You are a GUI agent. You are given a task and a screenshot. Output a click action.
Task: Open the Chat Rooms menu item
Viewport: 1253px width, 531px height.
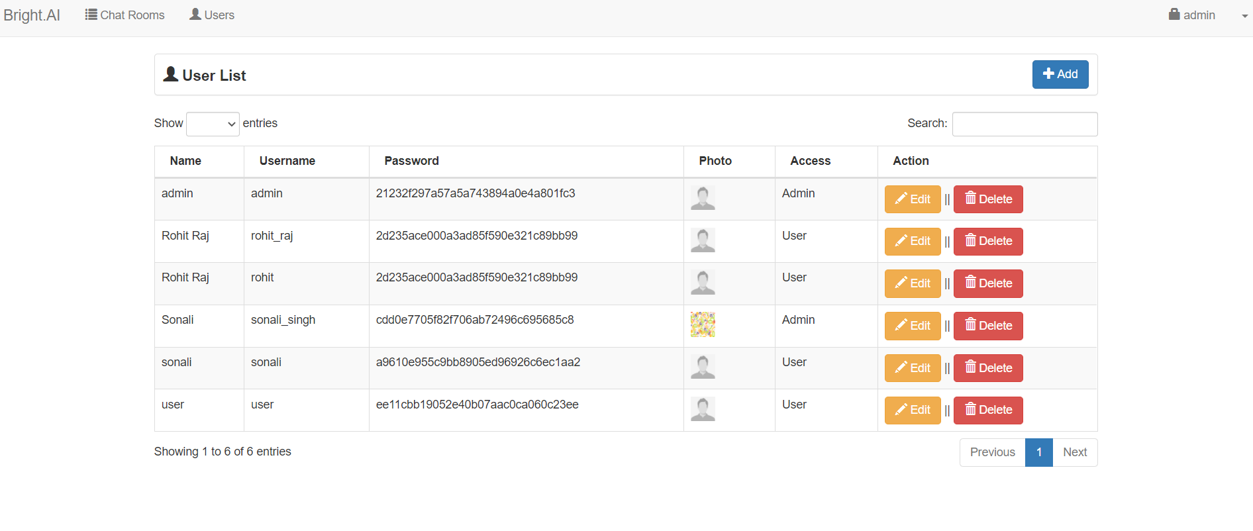point(125,15)
